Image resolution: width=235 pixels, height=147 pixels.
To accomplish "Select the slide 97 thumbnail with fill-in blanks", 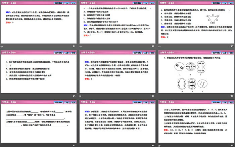I will 39,121.
